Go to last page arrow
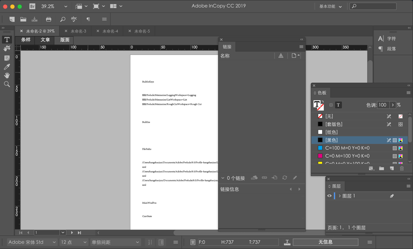 [x=79, y=233]
